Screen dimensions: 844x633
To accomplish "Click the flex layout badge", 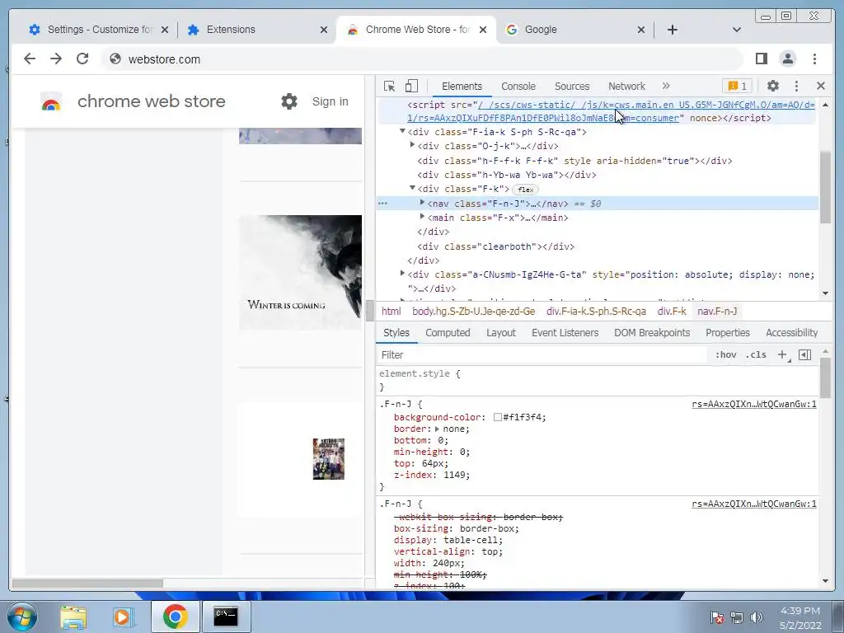I will tap(525, 190).
